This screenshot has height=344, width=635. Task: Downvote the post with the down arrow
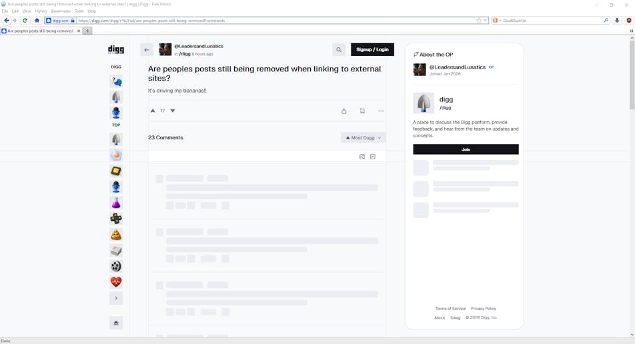173,111
